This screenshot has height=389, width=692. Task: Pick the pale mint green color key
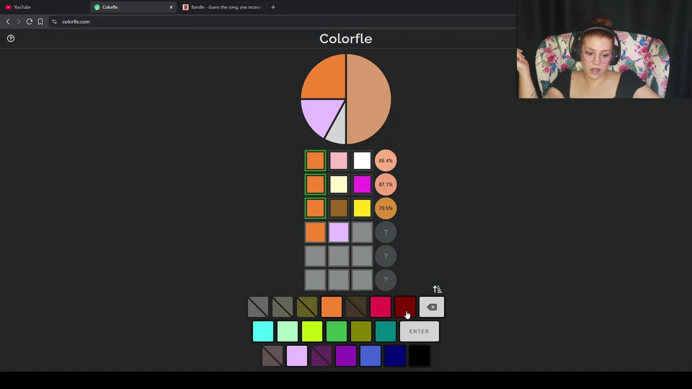288,331
